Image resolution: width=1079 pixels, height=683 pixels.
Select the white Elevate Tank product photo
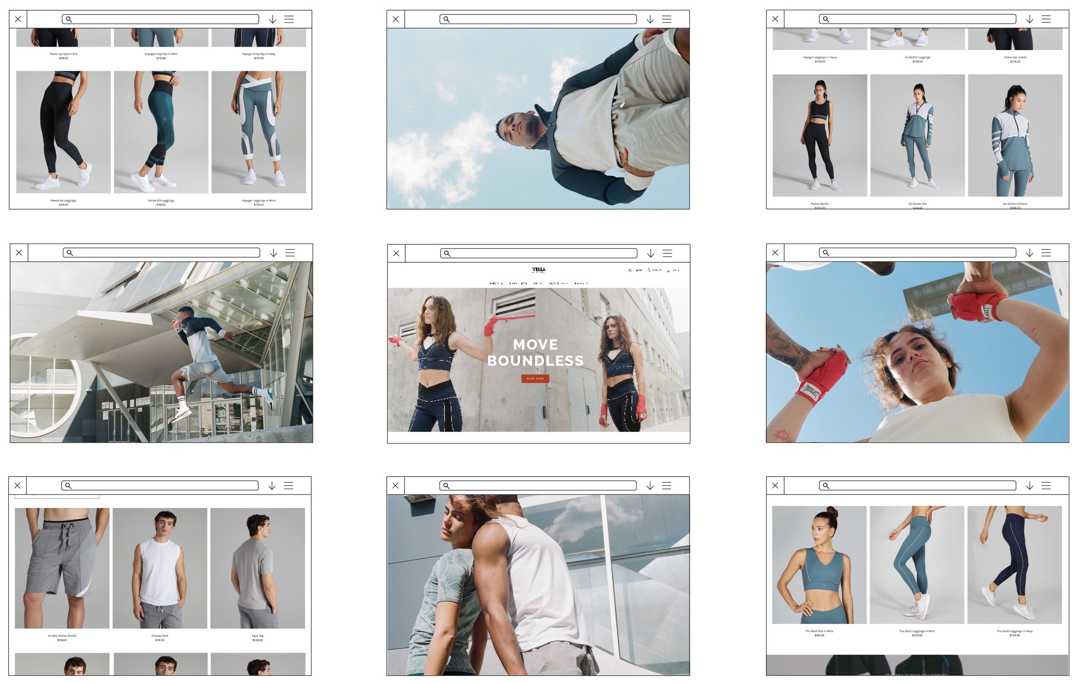tap(160, 568)
